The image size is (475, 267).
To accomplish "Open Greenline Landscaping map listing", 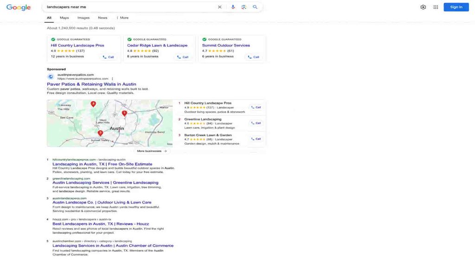I will [203, 119].
